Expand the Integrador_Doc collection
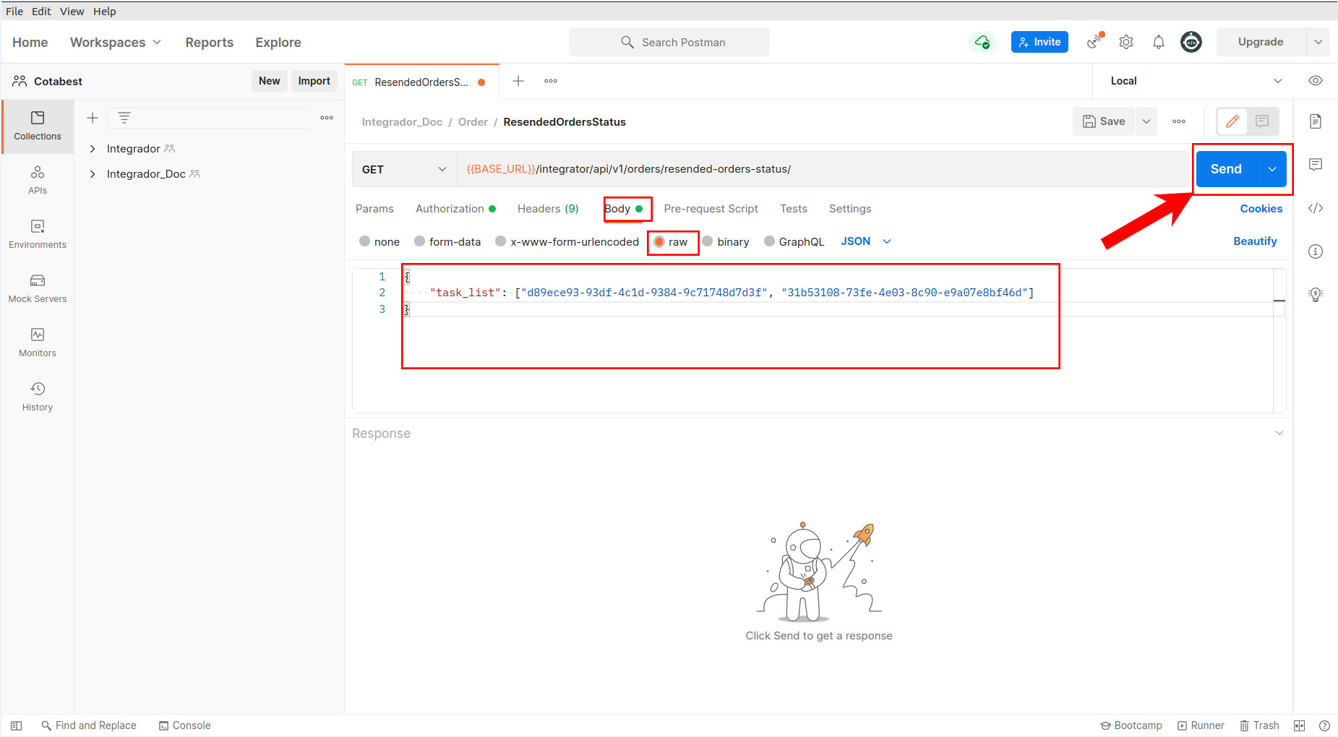Viewport: 1338px width, 737px height. [x=93, y=174]
